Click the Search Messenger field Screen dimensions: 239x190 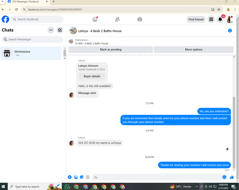tap(33, 39)
